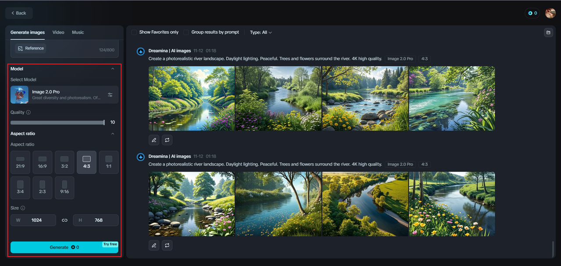Switch to the Generate images tab
This screenshot has width=561, height=266.
coord(28,32)
